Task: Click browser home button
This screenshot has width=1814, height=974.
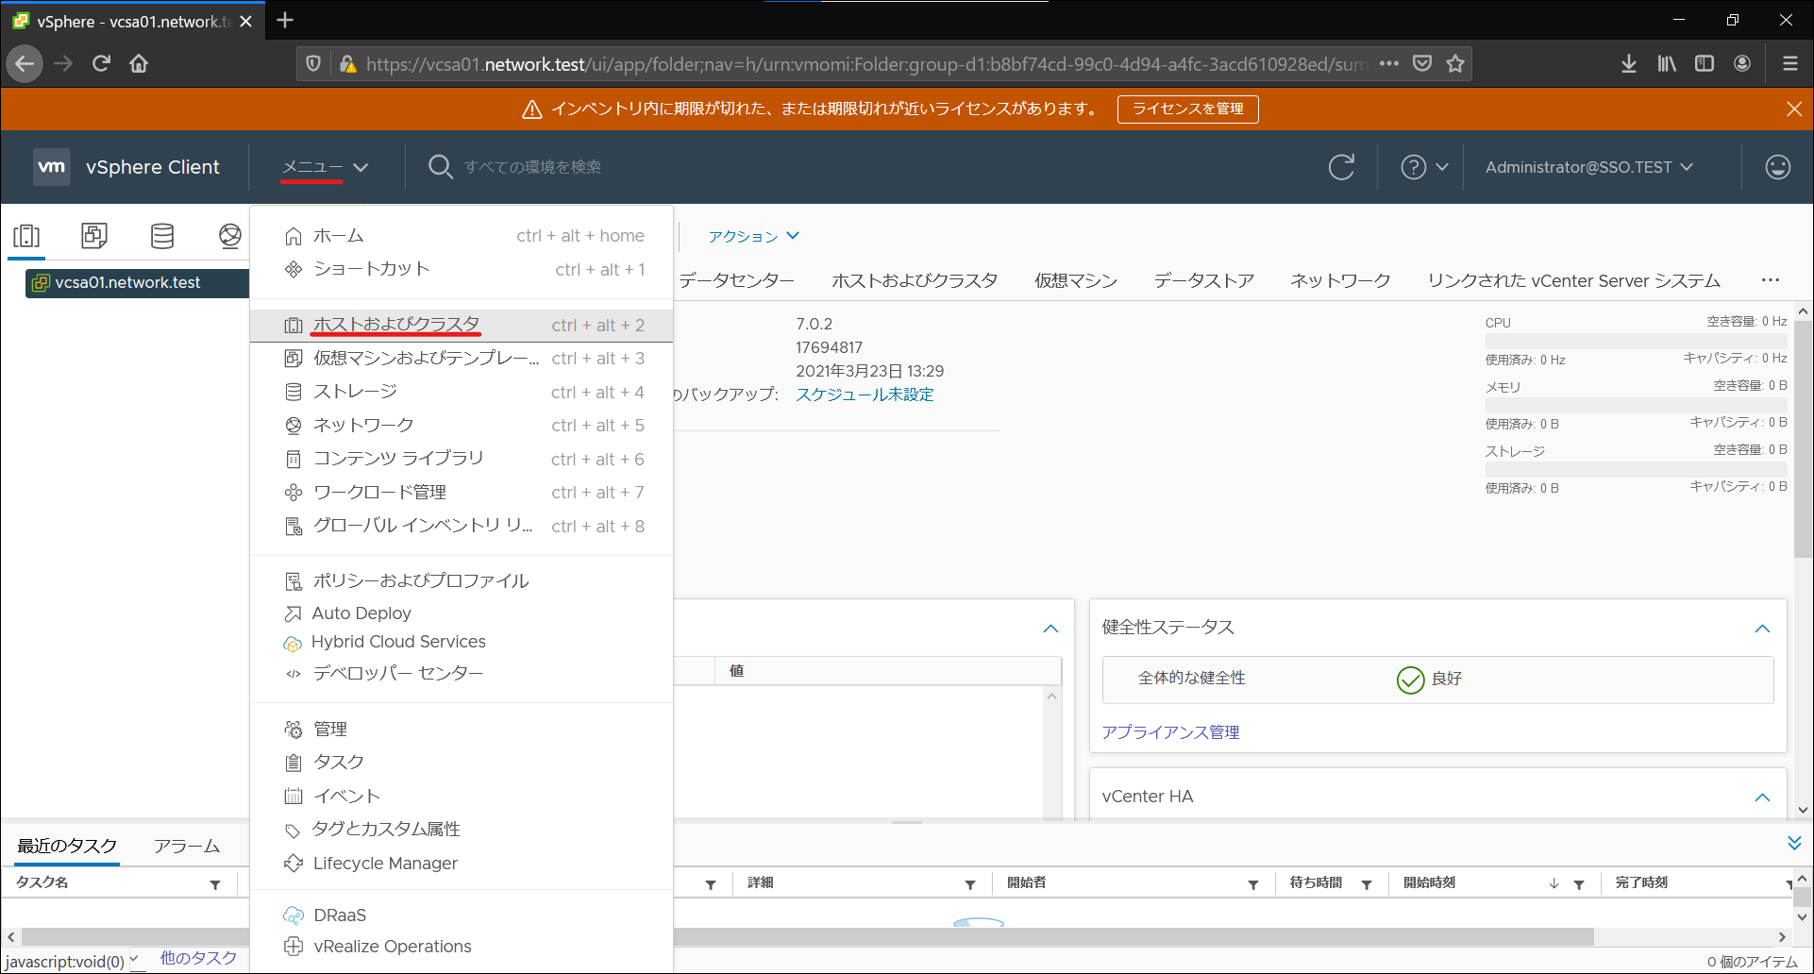Action: click(139, 63)
